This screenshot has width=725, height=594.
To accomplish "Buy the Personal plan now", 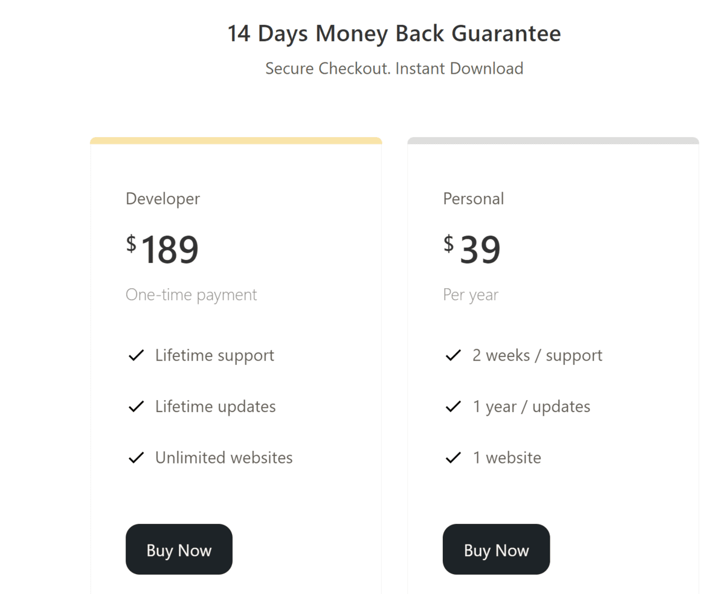I will [496, 549].
